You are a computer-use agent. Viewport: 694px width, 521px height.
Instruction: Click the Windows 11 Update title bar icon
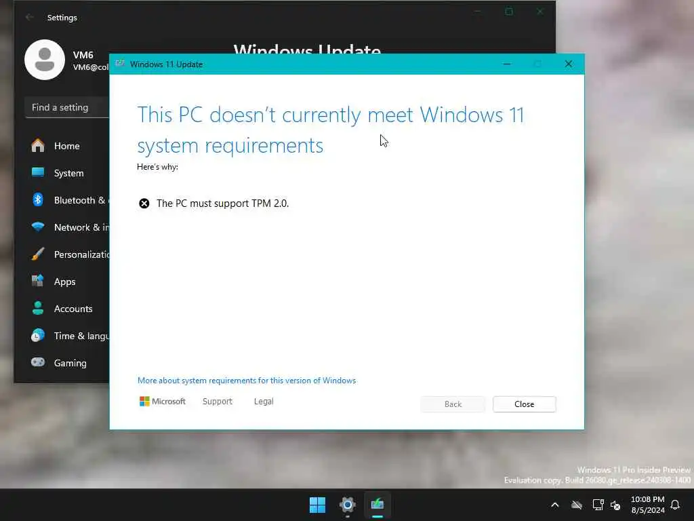(x=120, y=64)
